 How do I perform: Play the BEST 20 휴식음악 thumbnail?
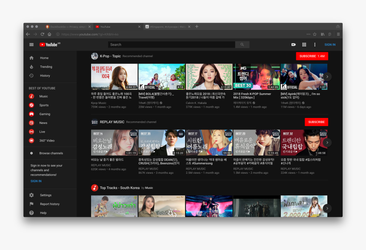[256, 143]
